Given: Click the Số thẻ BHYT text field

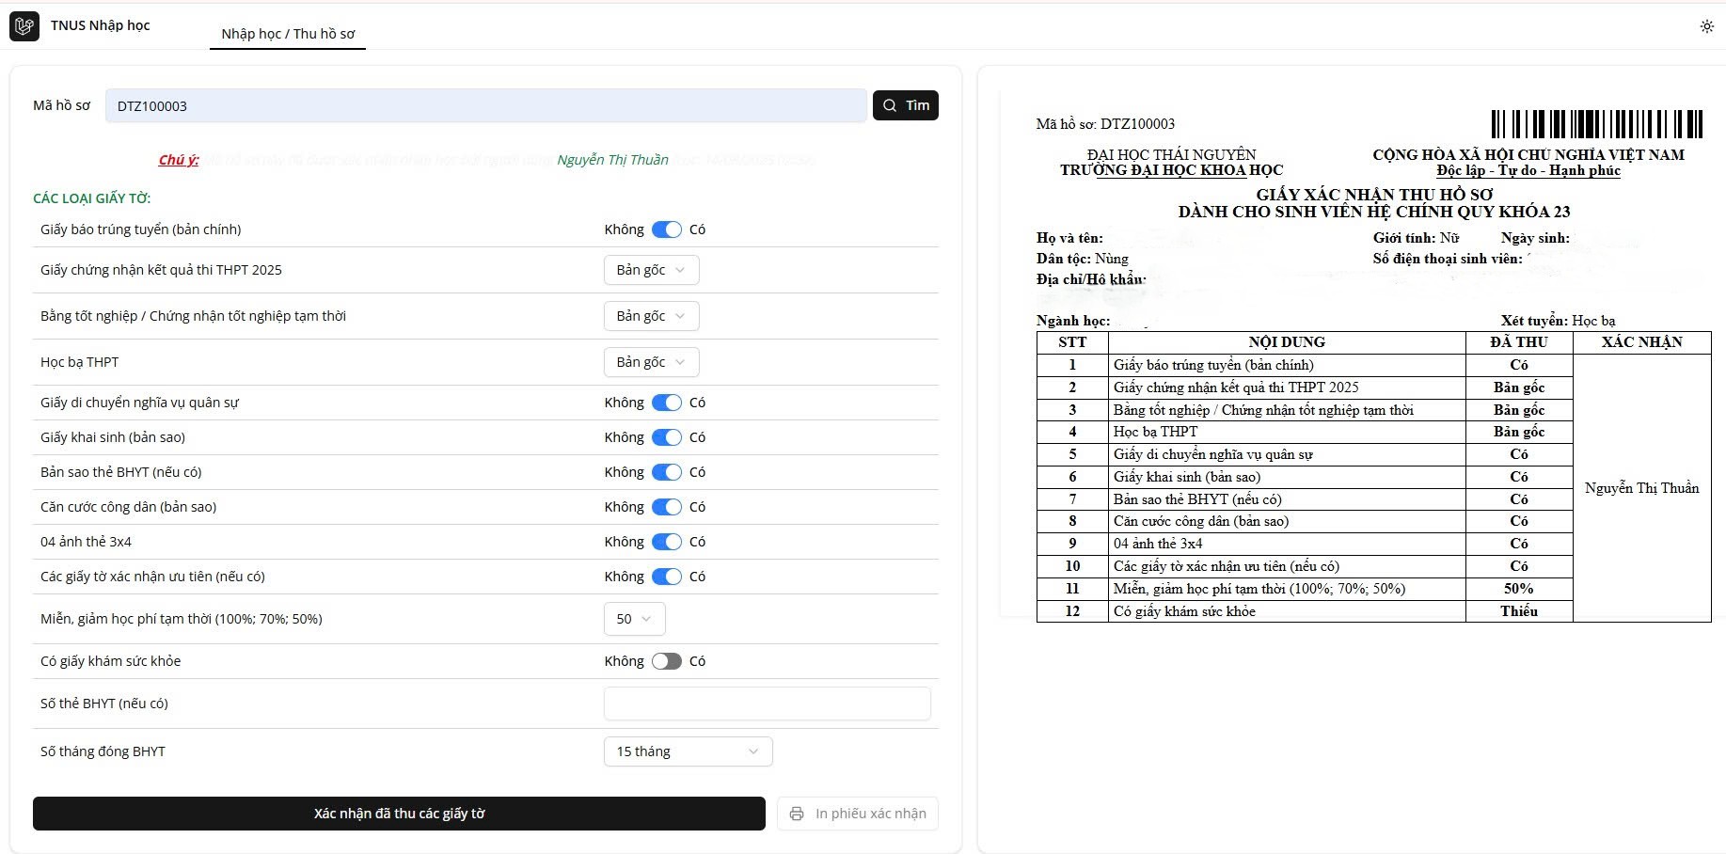Looking at the screenshot, I should click(x=767, y=704).
